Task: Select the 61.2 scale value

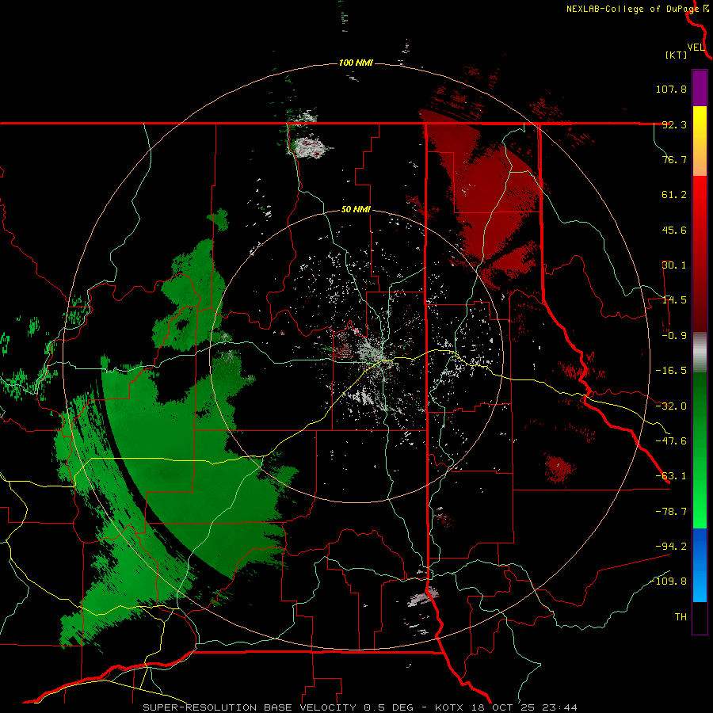Action: pyautogui.click(x=674, y=195)
